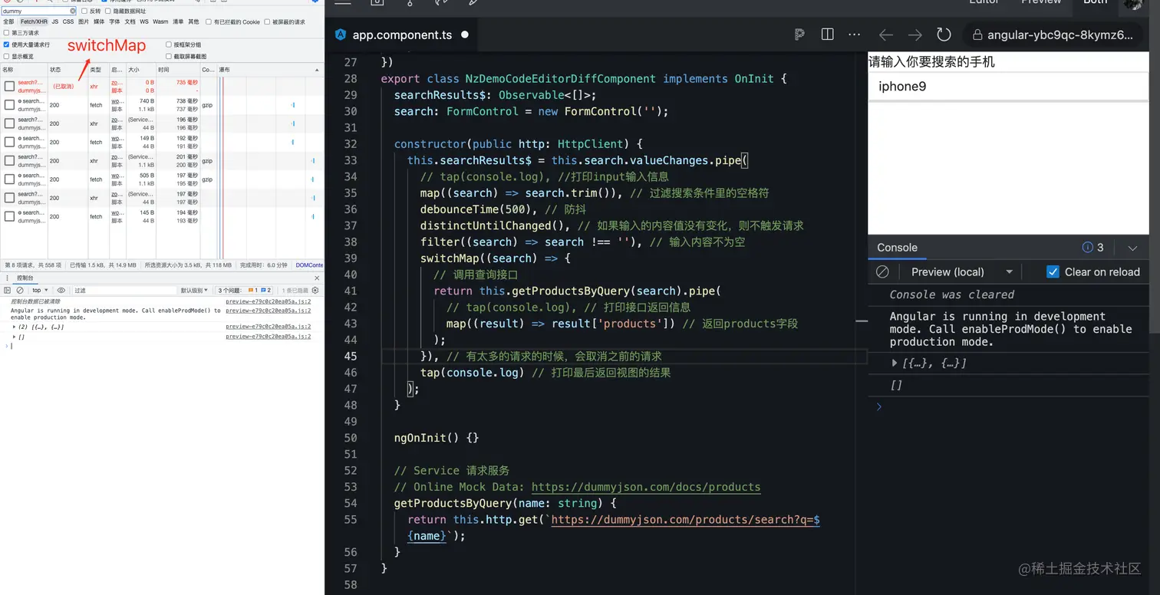Image resolution: width=1160 pixels, height=595 pixels.
Task: Enable the 隐藏数据网址 checkbox
Action: point(108,12)
